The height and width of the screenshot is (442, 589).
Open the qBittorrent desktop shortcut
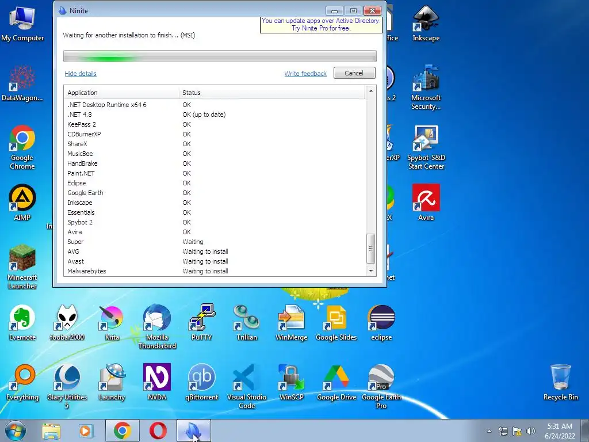202,382
